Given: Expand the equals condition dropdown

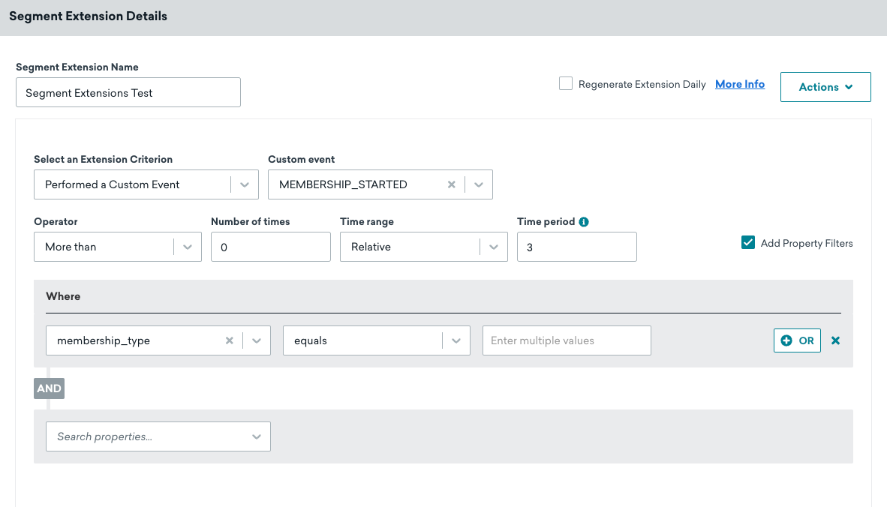Looking at the screenshot, I should 456,340.
